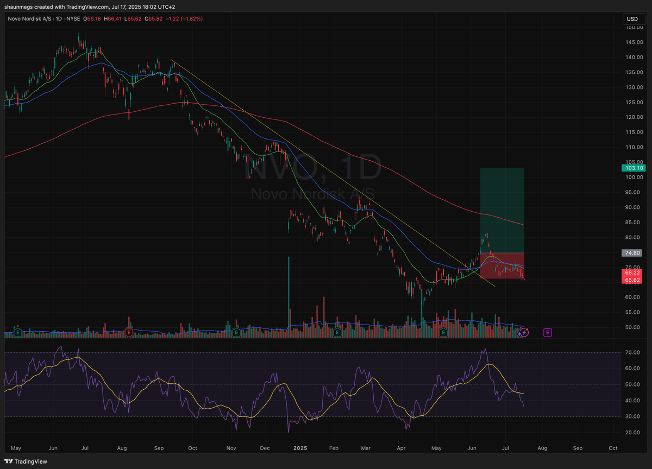Click the 85.00 price axis label
The height and width of the screenshot is (469, 652).
click(x=632, y=222)
